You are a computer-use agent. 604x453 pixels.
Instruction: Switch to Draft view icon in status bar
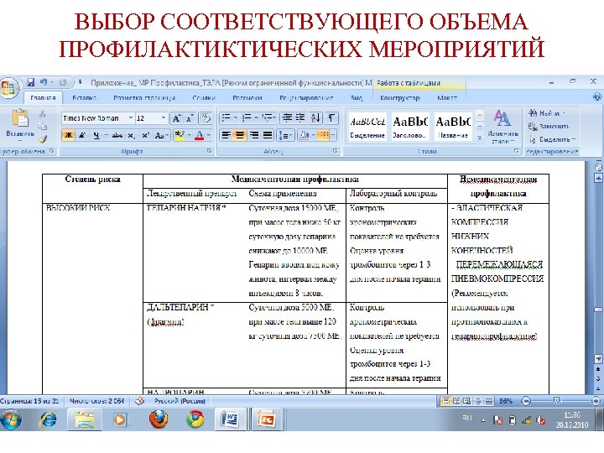click(x=489, y=401)
